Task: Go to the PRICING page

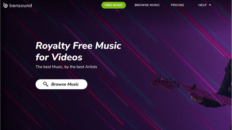Action: pos(177,5)
